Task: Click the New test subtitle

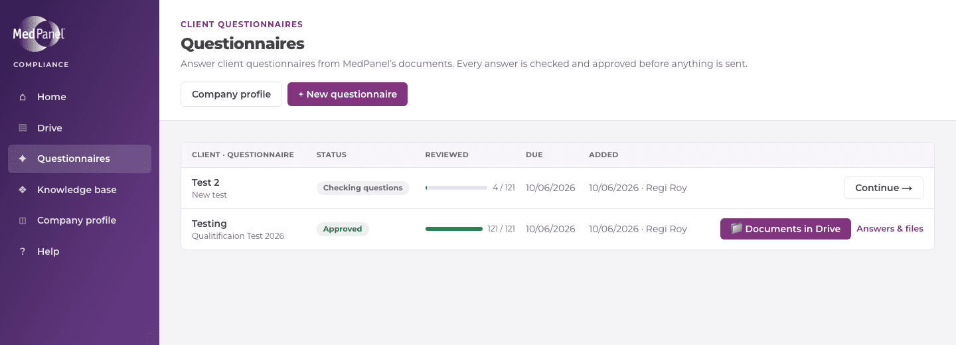Action: [x=210, y=195]
